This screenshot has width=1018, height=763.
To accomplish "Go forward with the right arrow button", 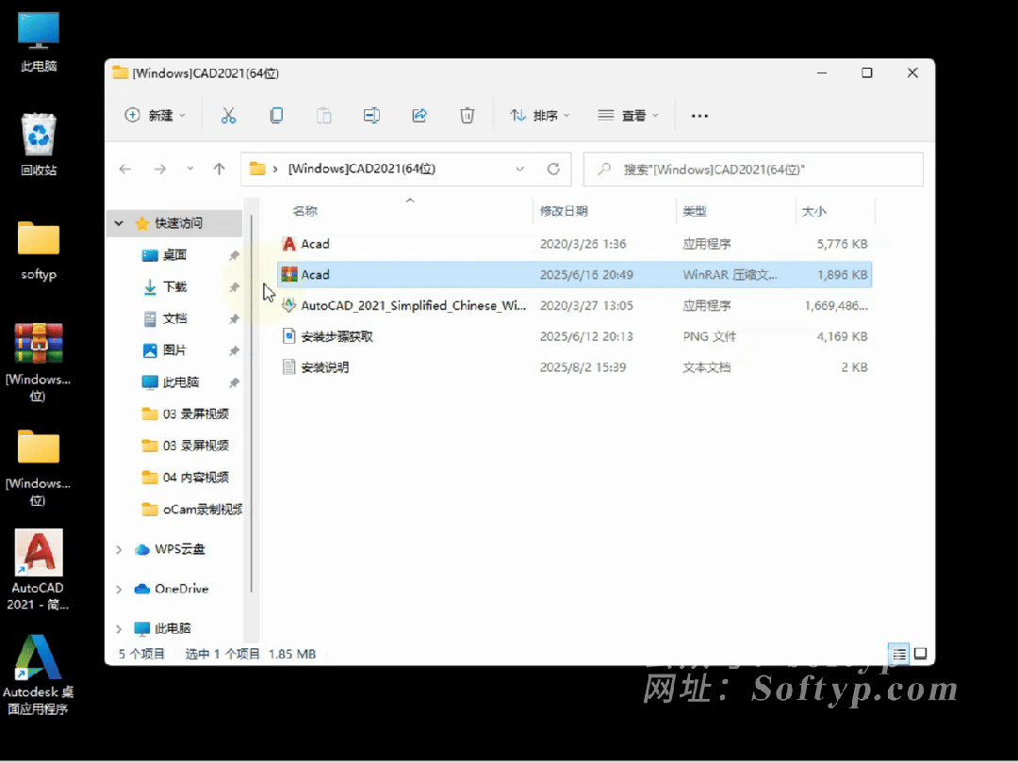I will coord(159,170).
